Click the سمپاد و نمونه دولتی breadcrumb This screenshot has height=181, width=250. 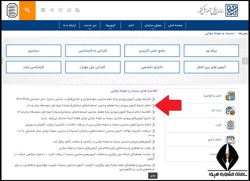tap(219, 33)
